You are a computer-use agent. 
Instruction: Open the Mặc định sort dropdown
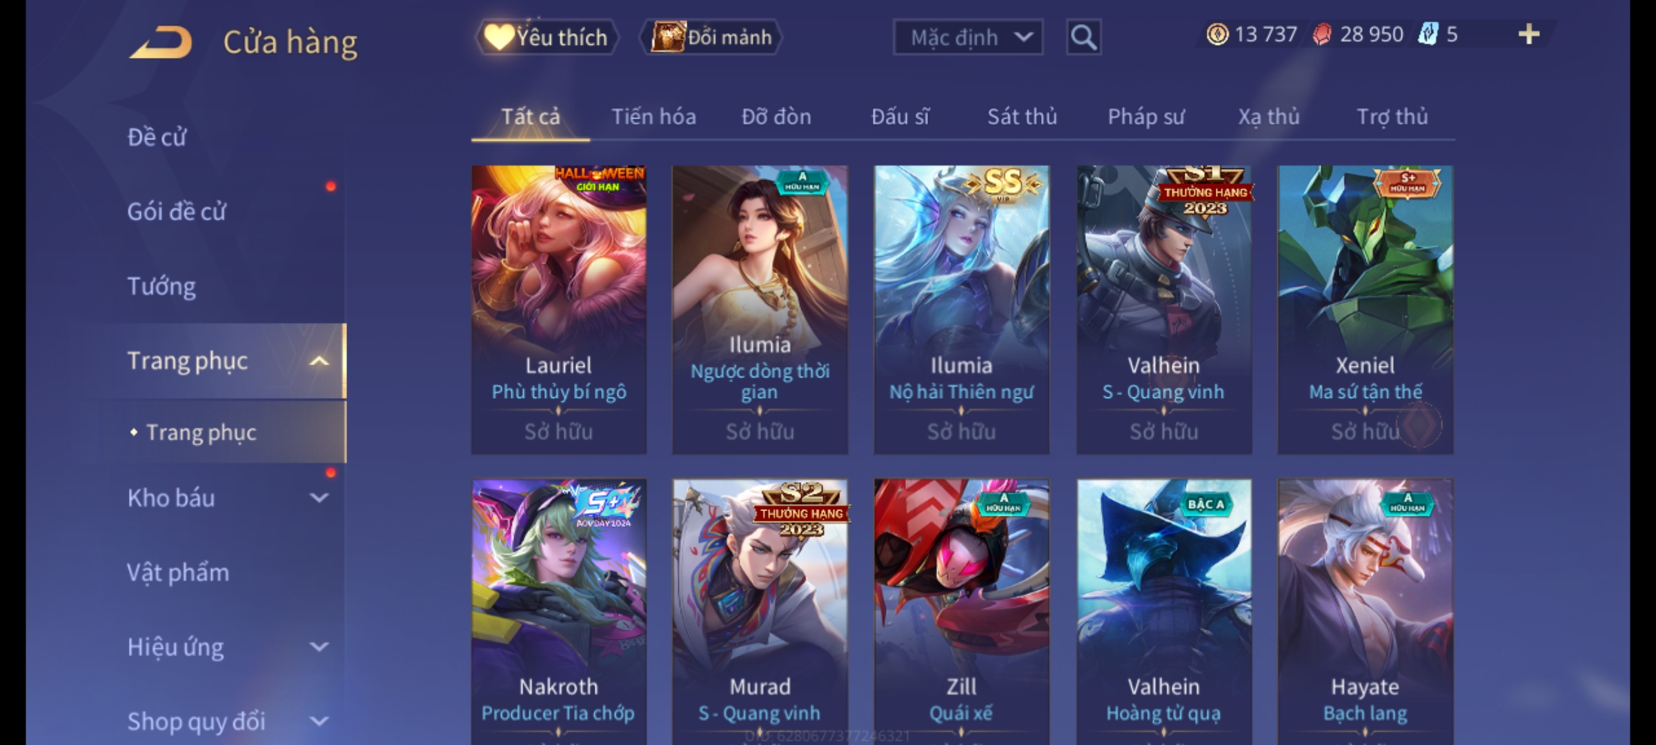[x=967, y=37]
